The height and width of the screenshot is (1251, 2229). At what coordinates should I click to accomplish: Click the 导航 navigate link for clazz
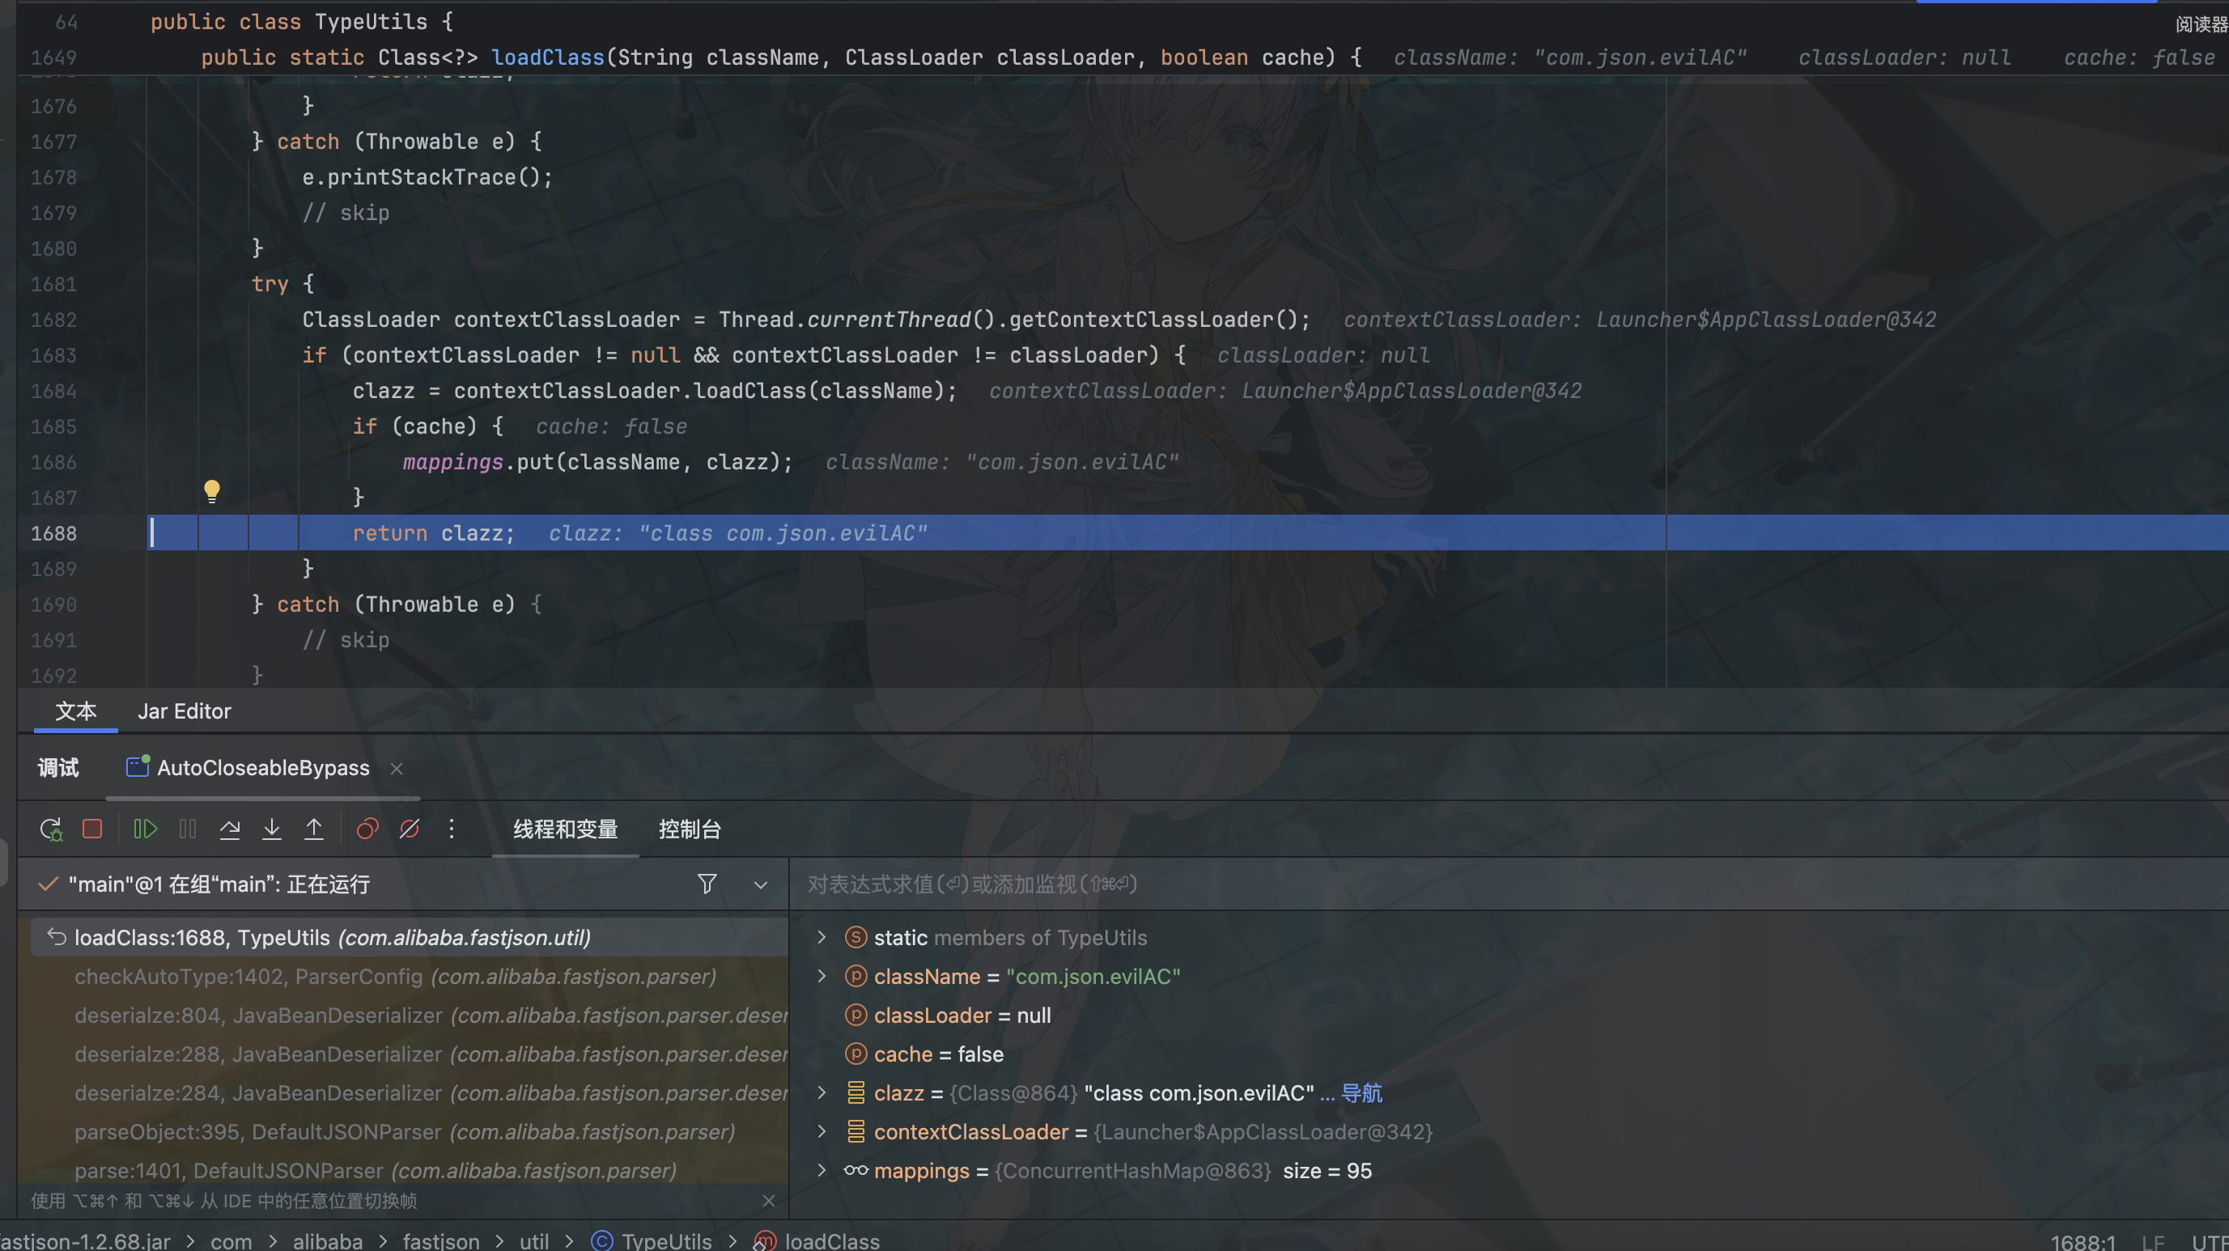(1361, 1092)
